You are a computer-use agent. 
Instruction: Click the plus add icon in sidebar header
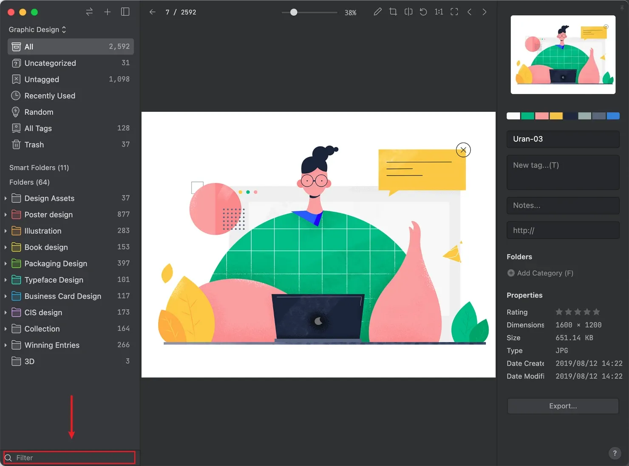tap(108, 12)
